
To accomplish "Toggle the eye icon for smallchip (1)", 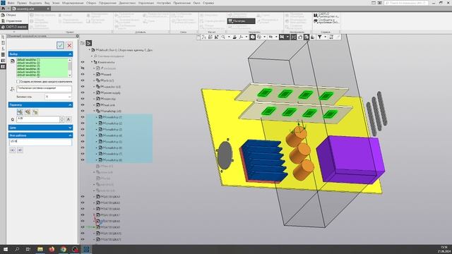I will pos(83,117).
